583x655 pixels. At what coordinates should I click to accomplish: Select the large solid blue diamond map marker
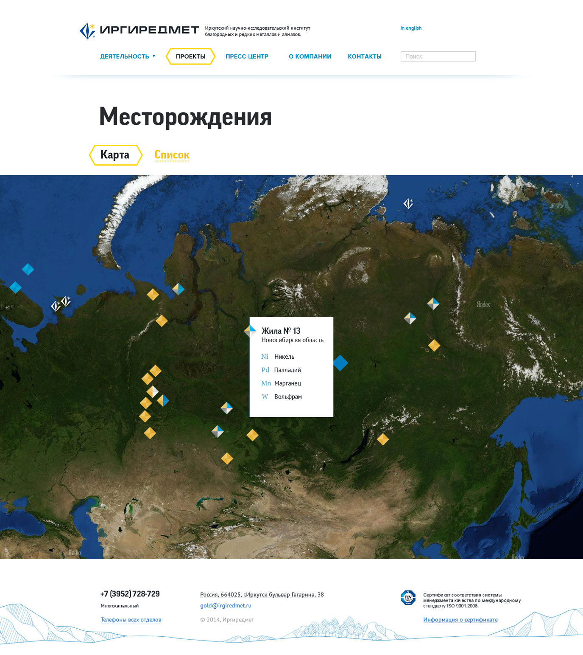(x=340, y=363)
